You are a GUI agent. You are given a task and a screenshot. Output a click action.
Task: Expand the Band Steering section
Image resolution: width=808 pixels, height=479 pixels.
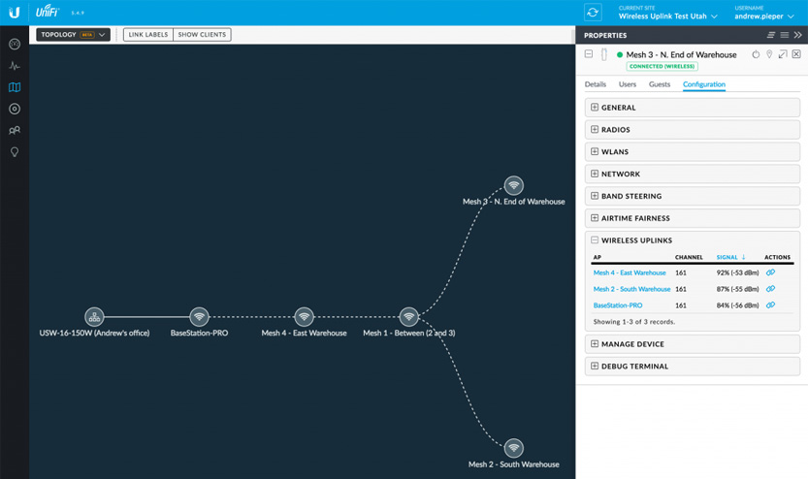[692, 196]
